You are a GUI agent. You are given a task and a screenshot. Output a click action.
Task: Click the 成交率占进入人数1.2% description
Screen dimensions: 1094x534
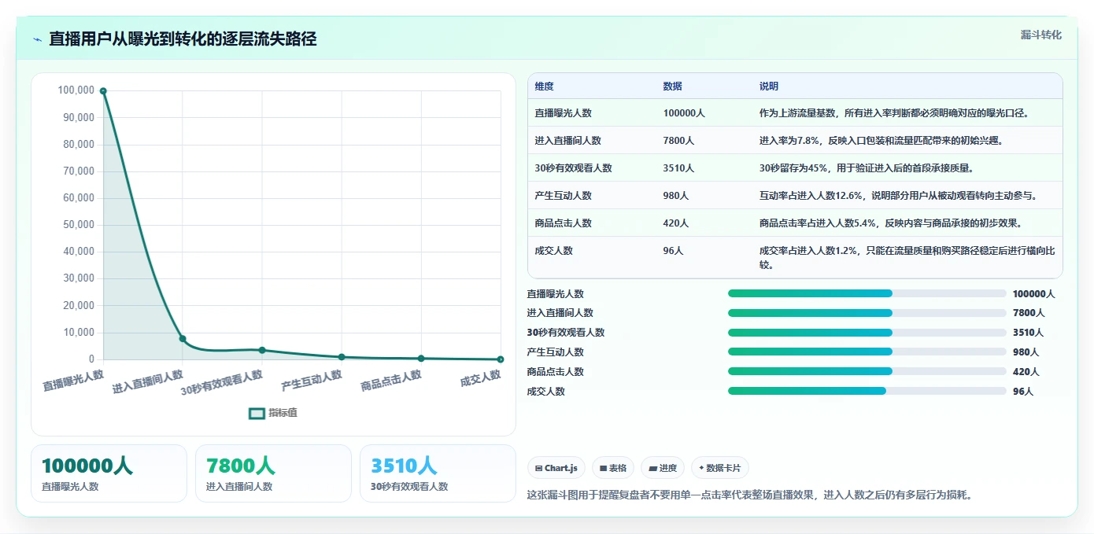(907, 258)
